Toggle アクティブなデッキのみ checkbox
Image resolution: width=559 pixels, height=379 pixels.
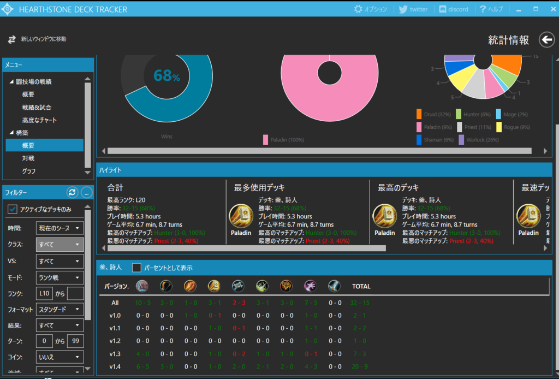click(x=13, y=209)
